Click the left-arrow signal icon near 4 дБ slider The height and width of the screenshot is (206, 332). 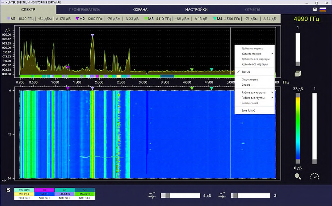pyautogui.click(x=152, y=196)
